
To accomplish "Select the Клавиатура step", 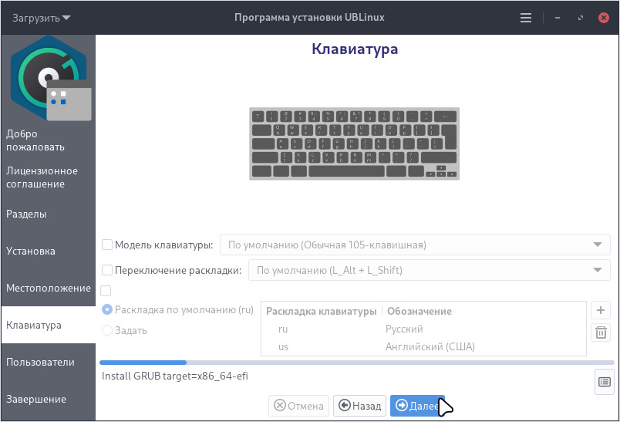I will click(49, 325).
